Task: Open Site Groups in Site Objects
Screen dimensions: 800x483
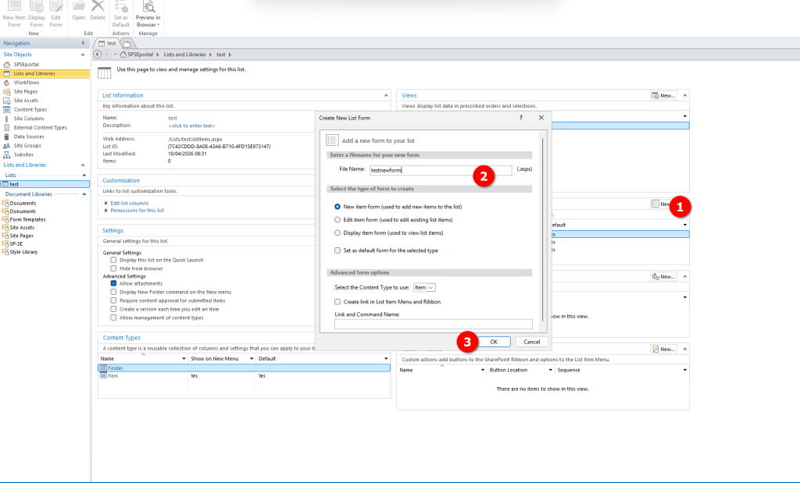Action: point(27,145)
